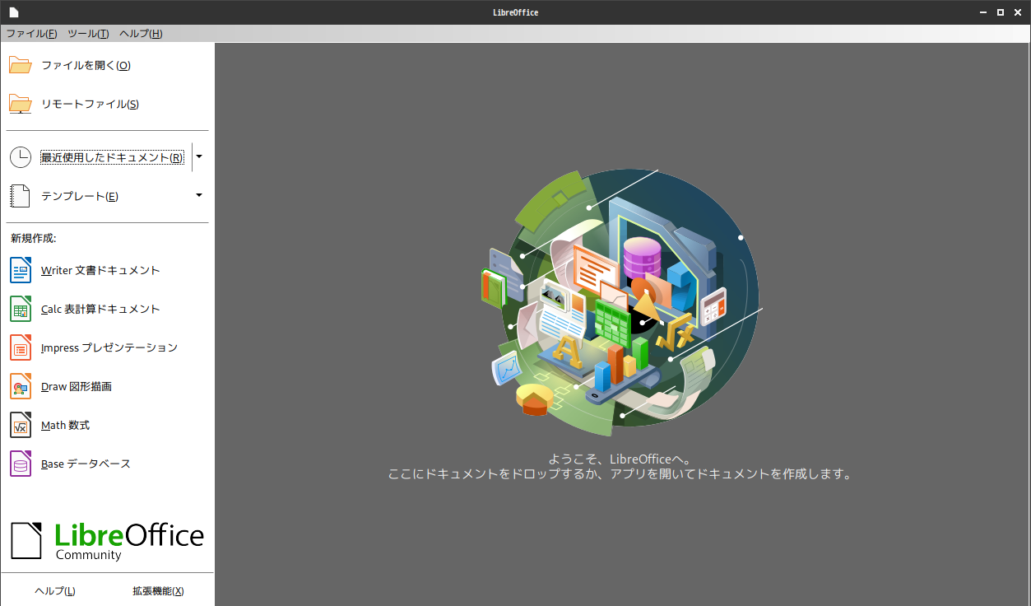Viewport: 1031px width, 606px height.
Task: Expand the recent documents dropdown arrow
Action: tap(199, 156)
